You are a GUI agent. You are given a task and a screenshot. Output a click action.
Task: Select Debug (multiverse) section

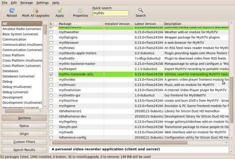[22, 87]
